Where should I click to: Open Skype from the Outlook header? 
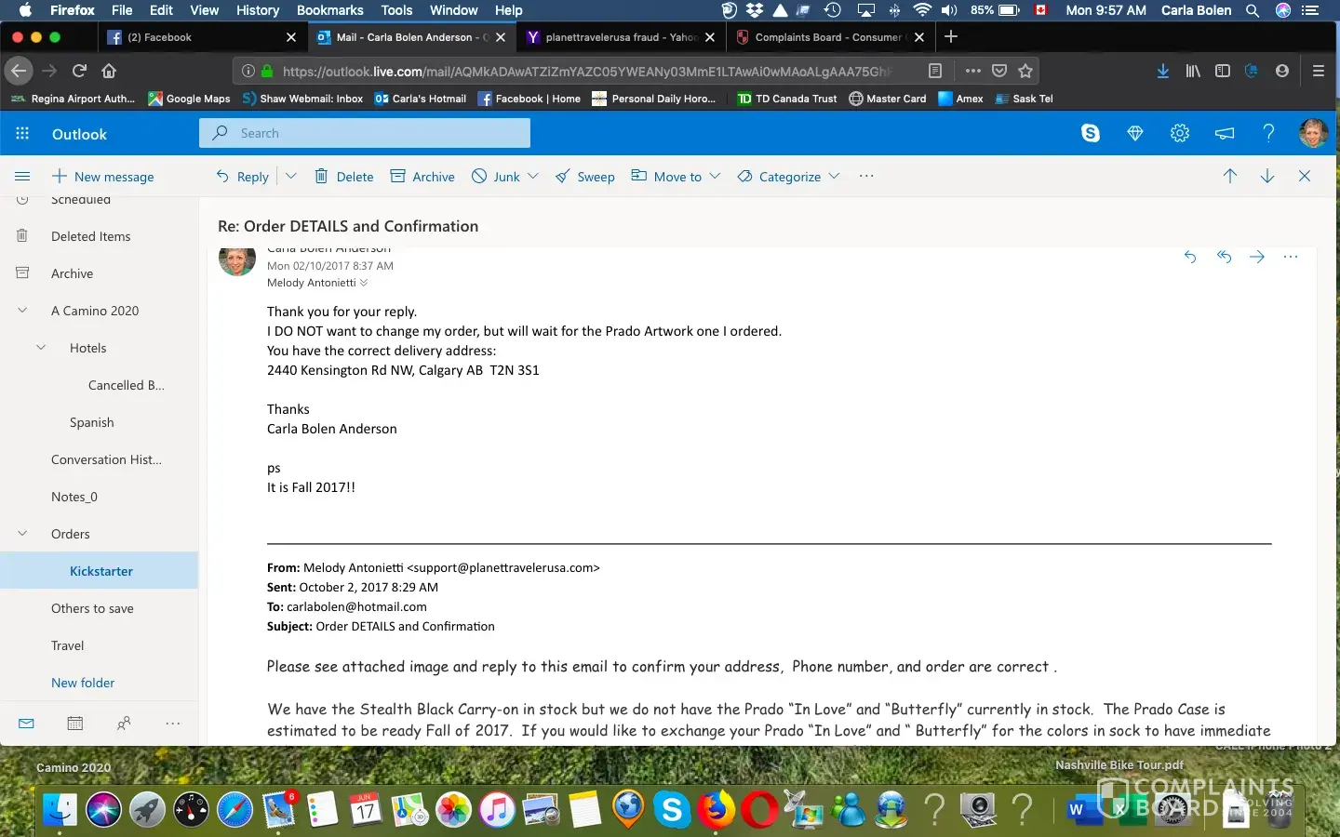click(x=1090, y=133)
